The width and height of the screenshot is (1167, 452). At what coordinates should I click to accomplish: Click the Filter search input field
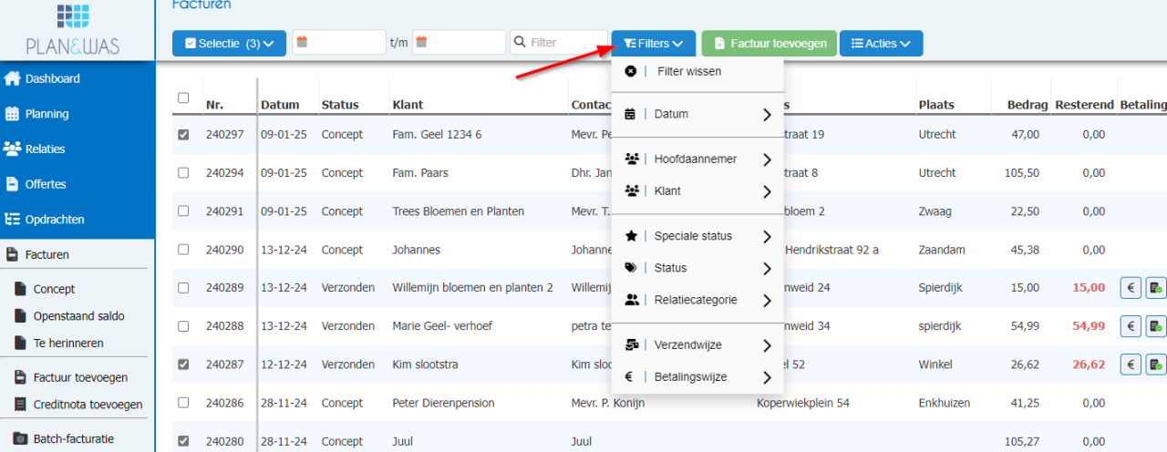point(558,42)
